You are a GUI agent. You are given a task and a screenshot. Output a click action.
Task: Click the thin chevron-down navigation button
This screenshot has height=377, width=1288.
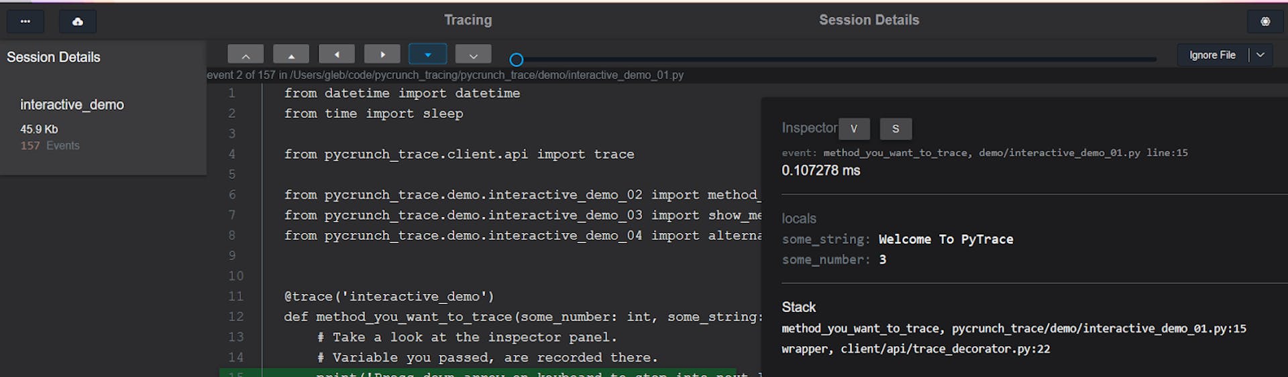[x=473, y=55]
